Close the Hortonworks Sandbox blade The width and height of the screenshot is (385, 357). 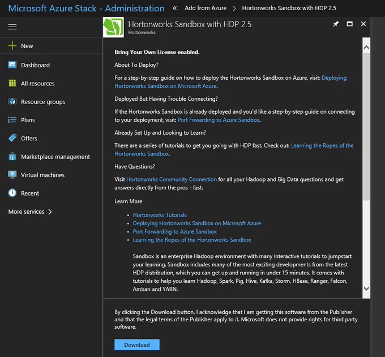tap(363, 24)
